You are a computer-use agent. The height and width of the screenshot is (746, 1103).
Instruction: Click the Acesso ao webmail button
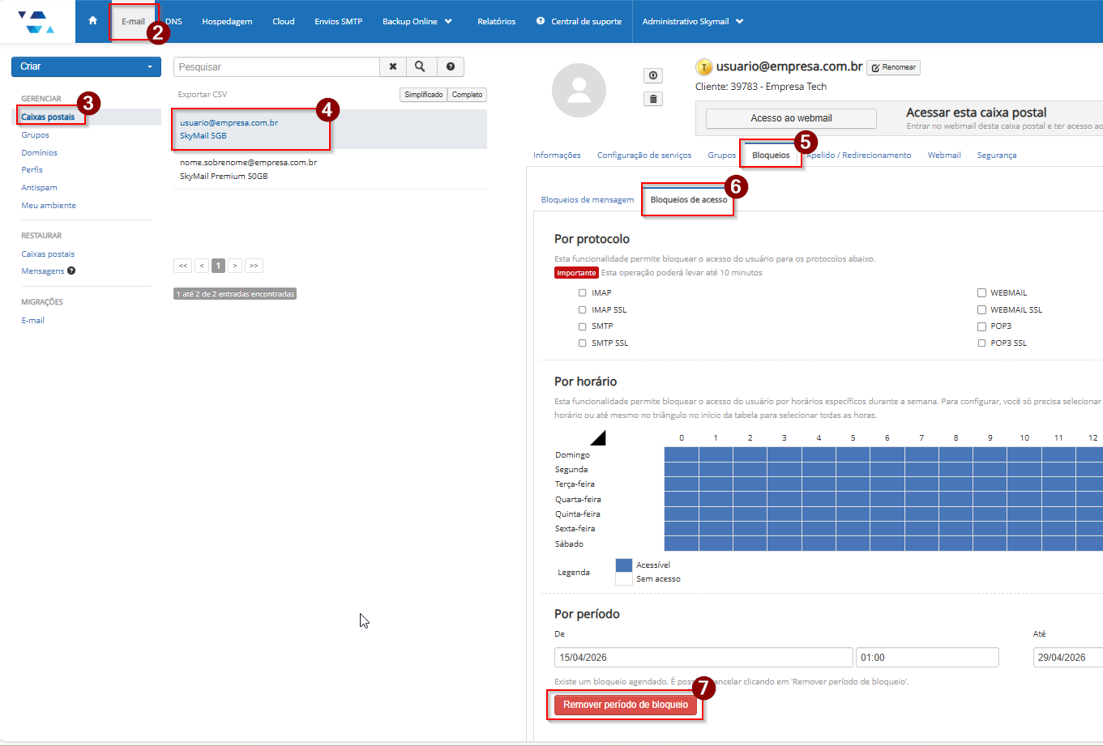point(791,118)
